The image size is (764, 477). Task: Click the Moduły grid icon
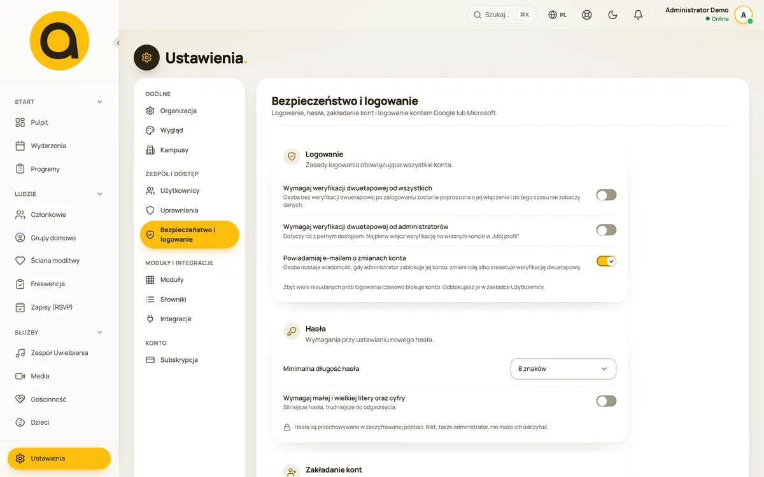pyautogui.click(x=150, y=280)
